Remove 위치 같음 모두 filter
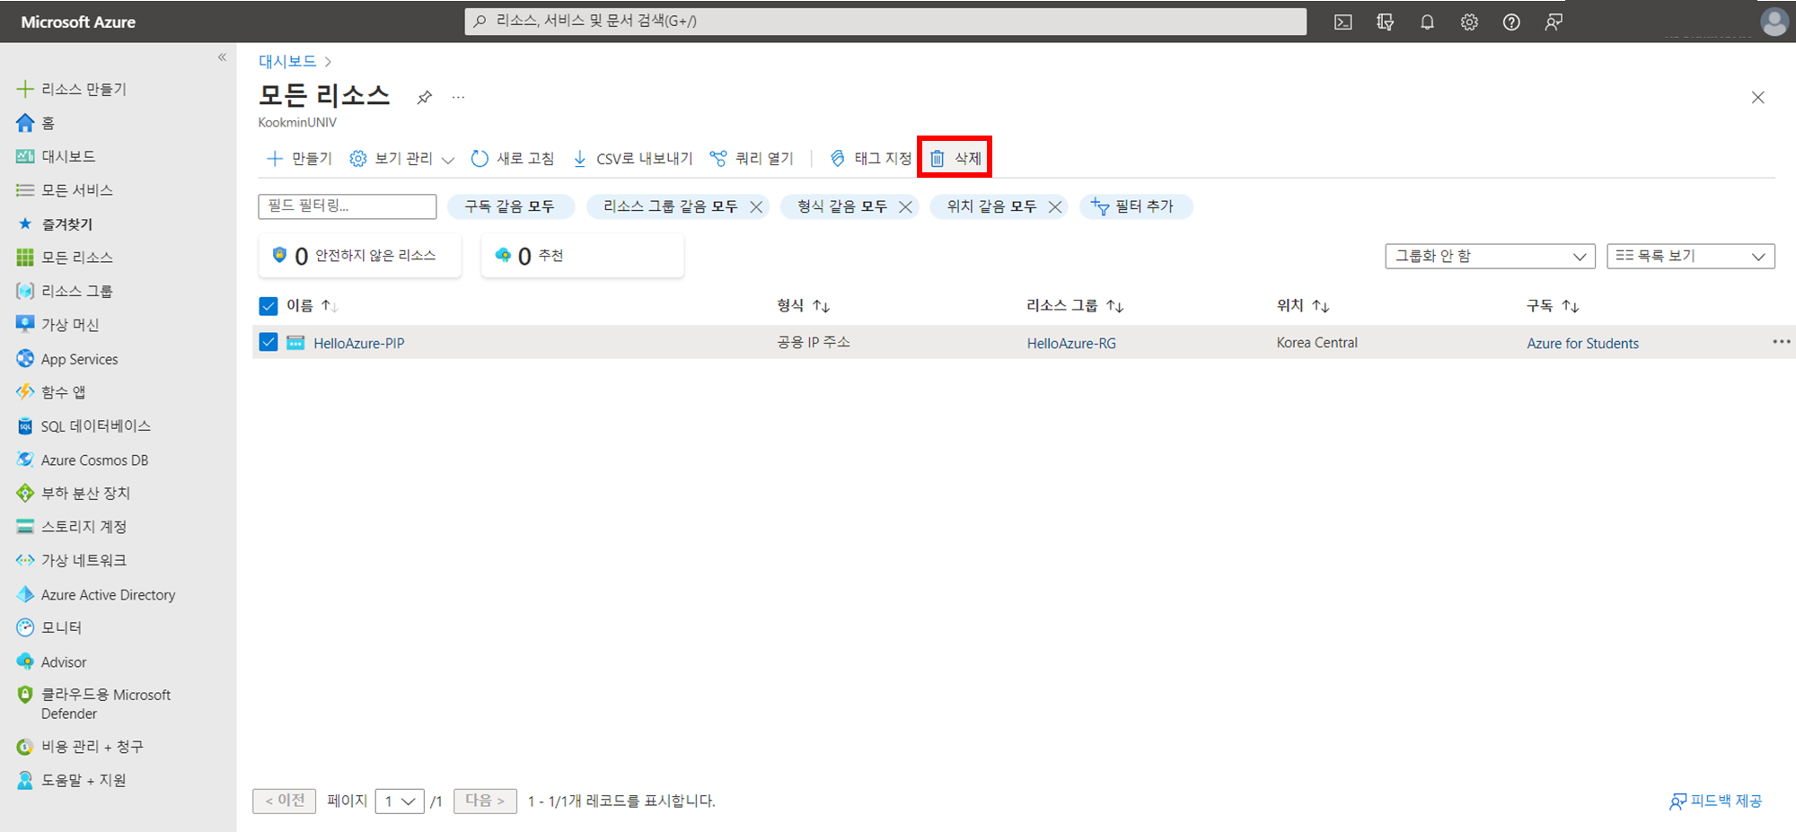This screenshot has width=1796, height=832. (1055, 207)
